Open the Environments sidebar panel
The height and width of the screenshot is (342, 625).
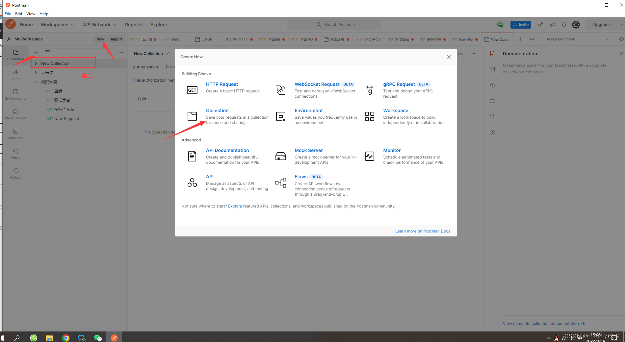[16, 94]
